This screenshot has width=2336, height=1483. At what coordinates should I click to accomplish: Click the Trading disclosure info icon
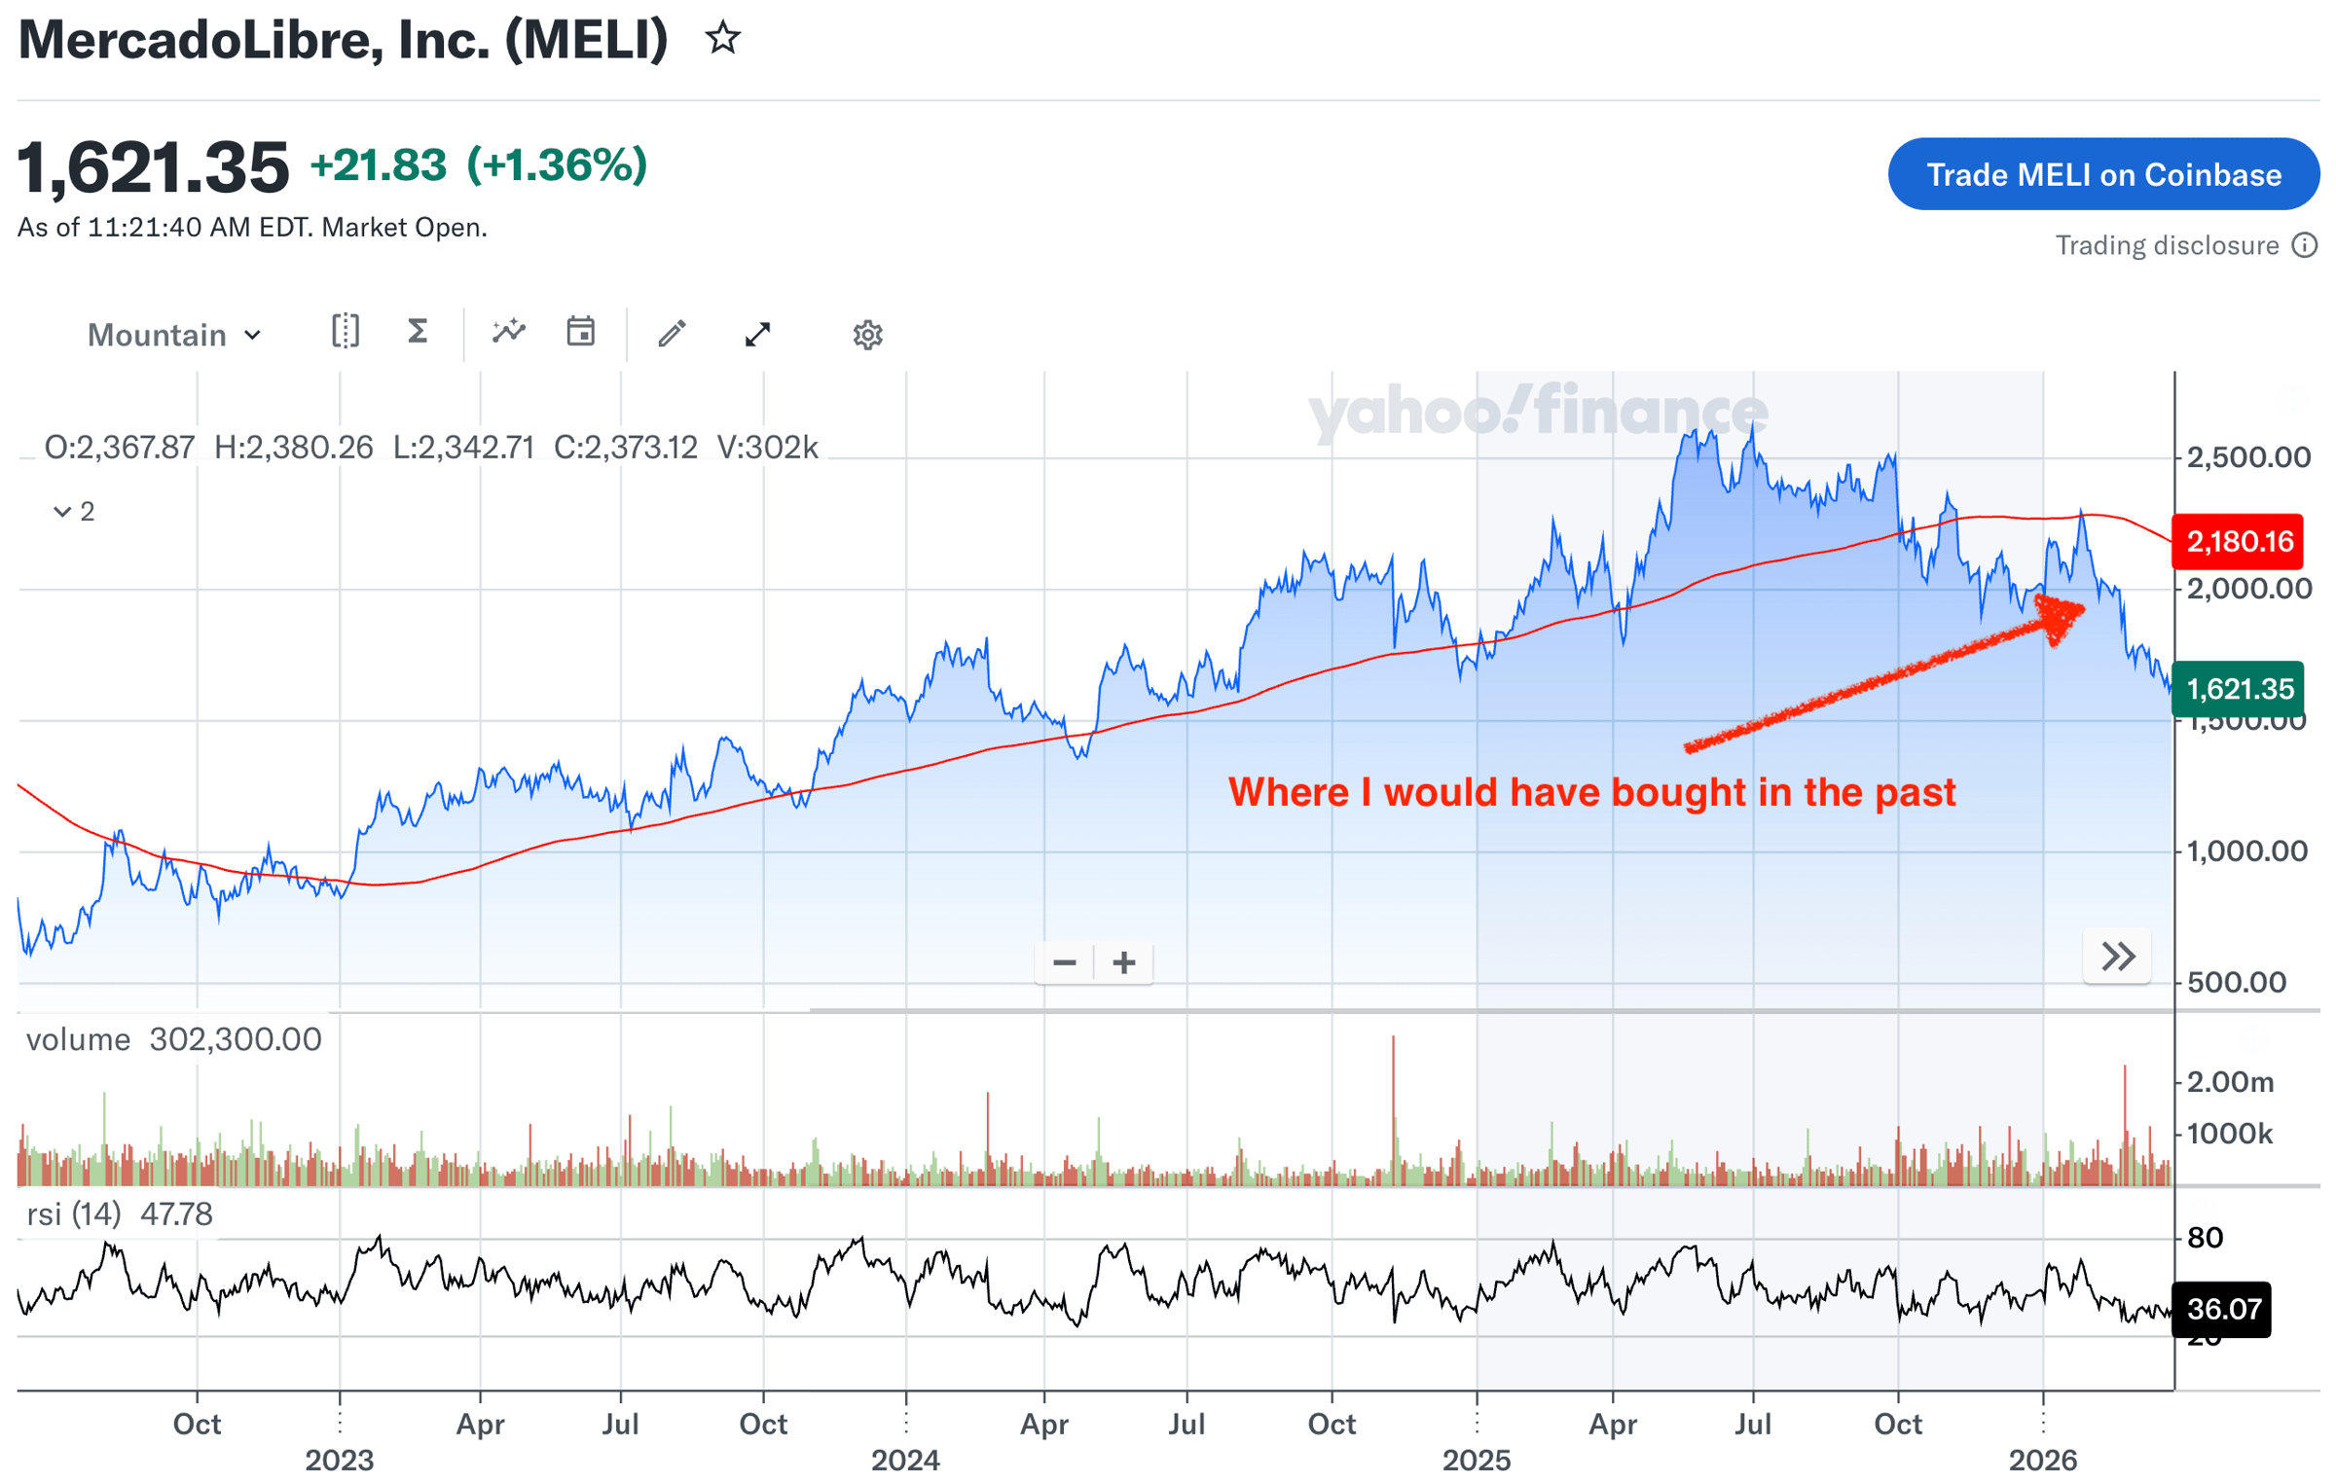(2303, 245)
